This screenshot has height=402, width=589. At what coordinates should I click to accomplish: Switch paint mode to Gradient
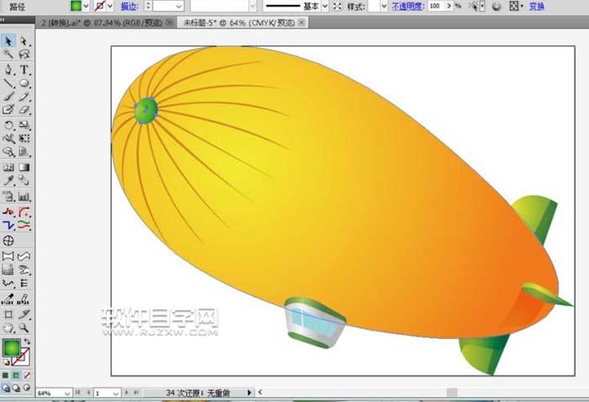[x=16, y=374]
